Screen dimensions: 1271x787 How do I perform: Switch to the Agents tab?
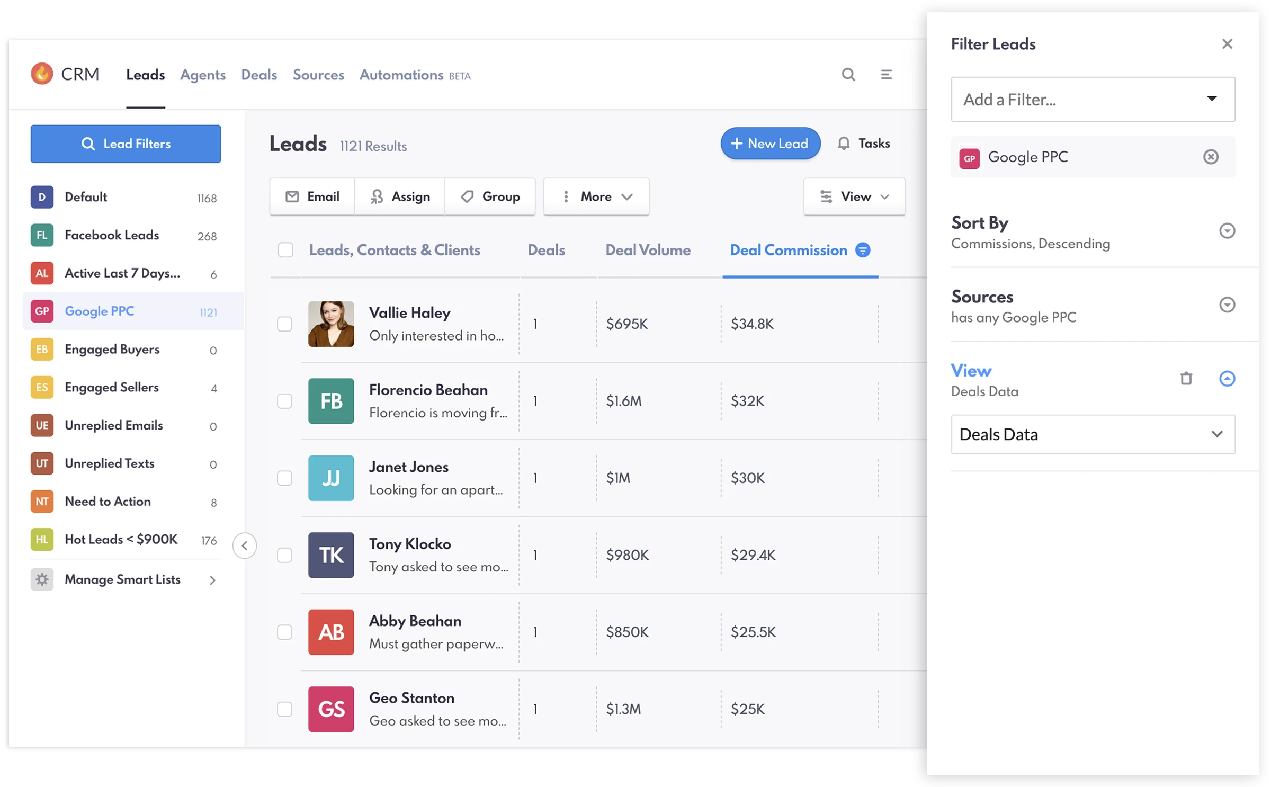tap(203, 75)
